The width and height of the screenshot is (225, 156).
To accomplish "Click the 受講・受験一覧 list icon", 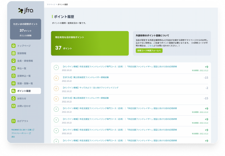I will pos(13,83).
